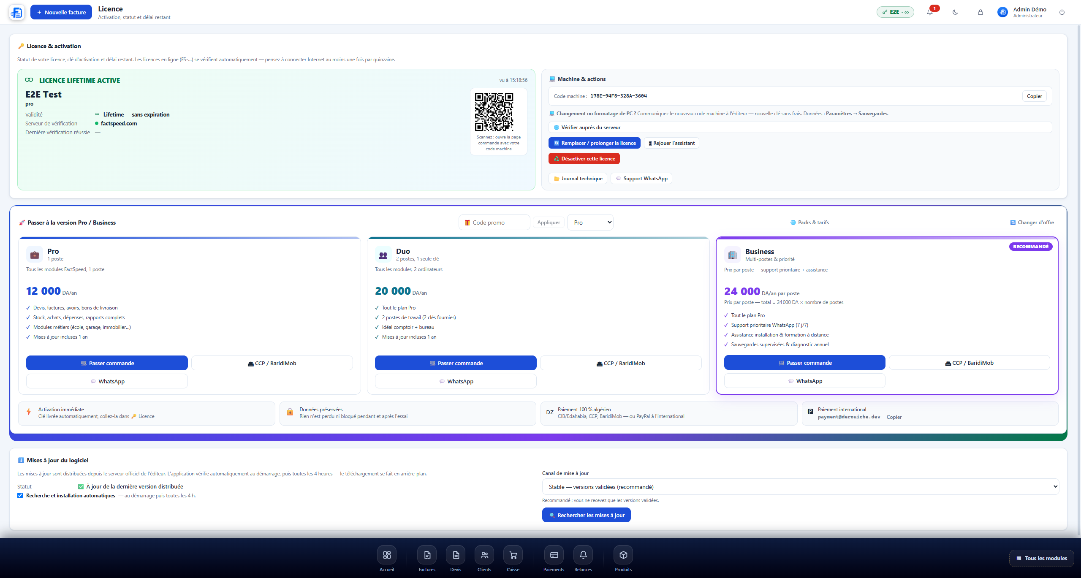This screenshot has width=1081, height=578.
Task: Open the Journal technique
Action: pyautogui.click(x=578, y=179)
